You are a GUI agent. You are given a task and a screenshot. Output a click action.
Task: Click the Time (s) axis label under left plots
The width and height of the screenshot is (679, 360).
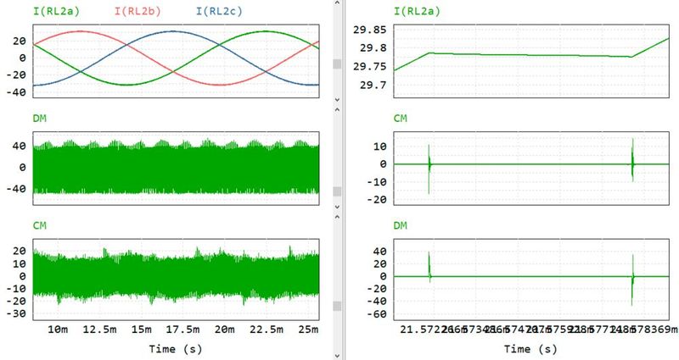click(x=176, y=349)
